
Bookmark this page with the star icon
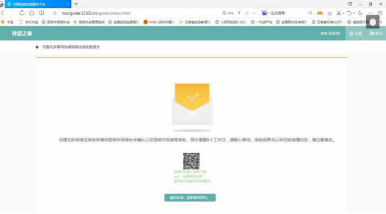(55, 13)
